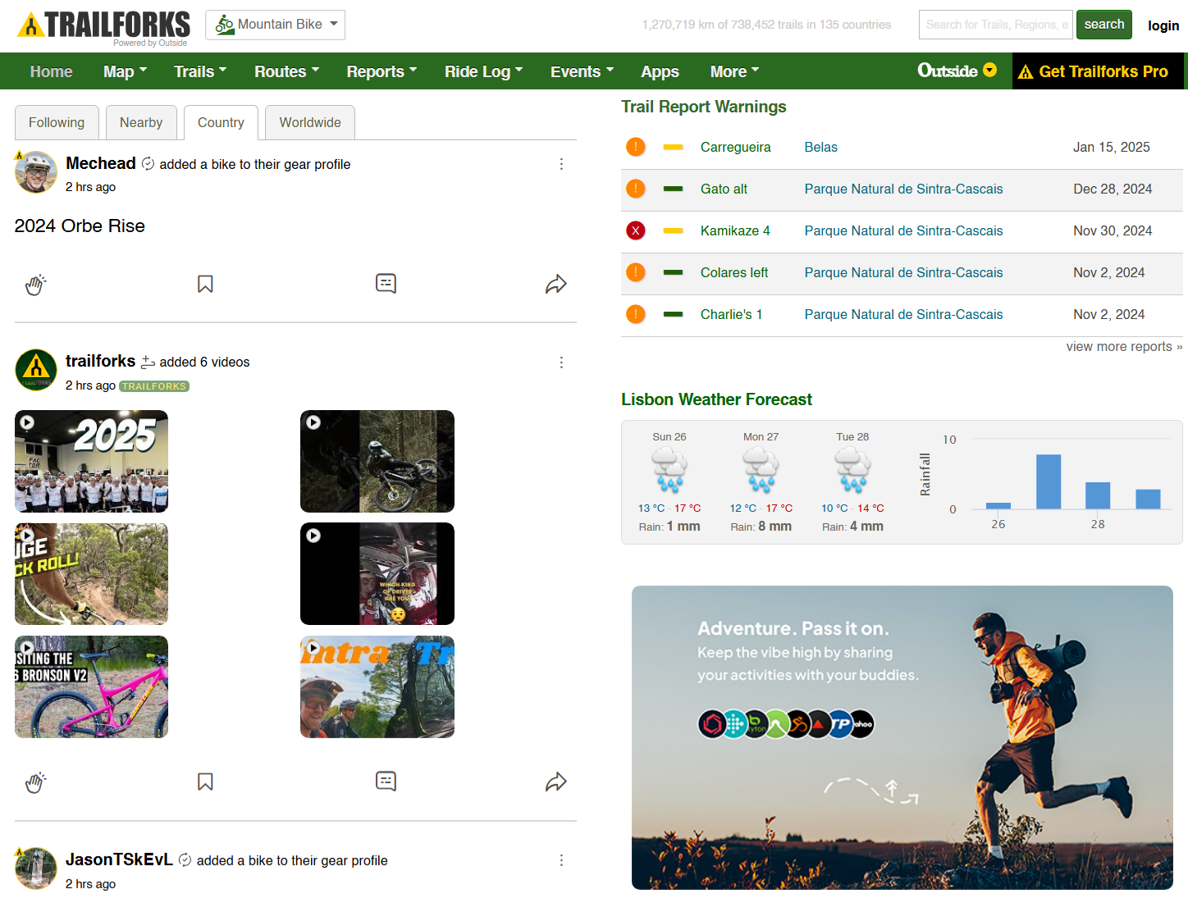Open the Belas region link

click(x=820, y=147)
